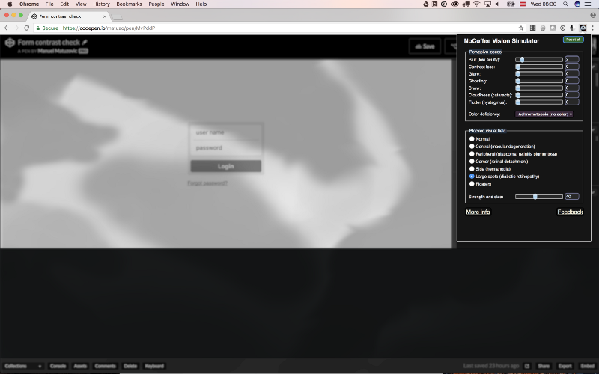Bookmark this page with the star icon
The width and height of the screenshot is (599, 374).
520,28
